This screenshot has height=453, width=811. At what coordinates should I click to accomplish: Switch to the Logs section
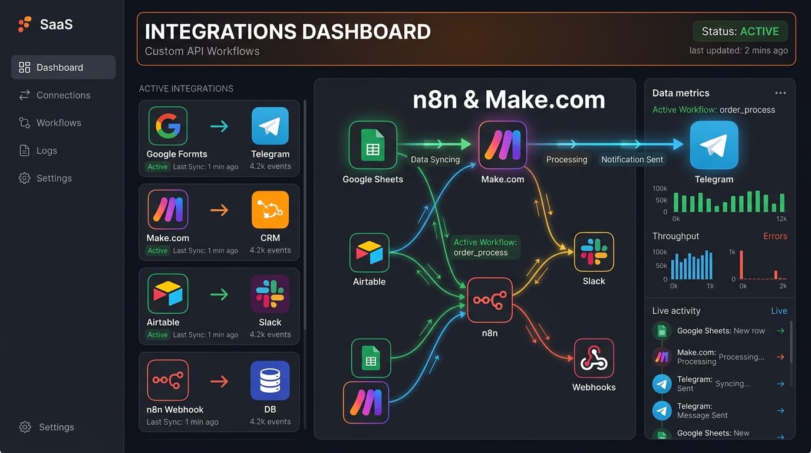pyautogui.click(x=47, y=150)
